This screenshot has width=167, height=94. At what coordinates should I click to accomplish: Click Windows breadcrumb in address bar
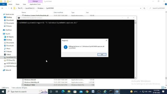coord(40,8)
